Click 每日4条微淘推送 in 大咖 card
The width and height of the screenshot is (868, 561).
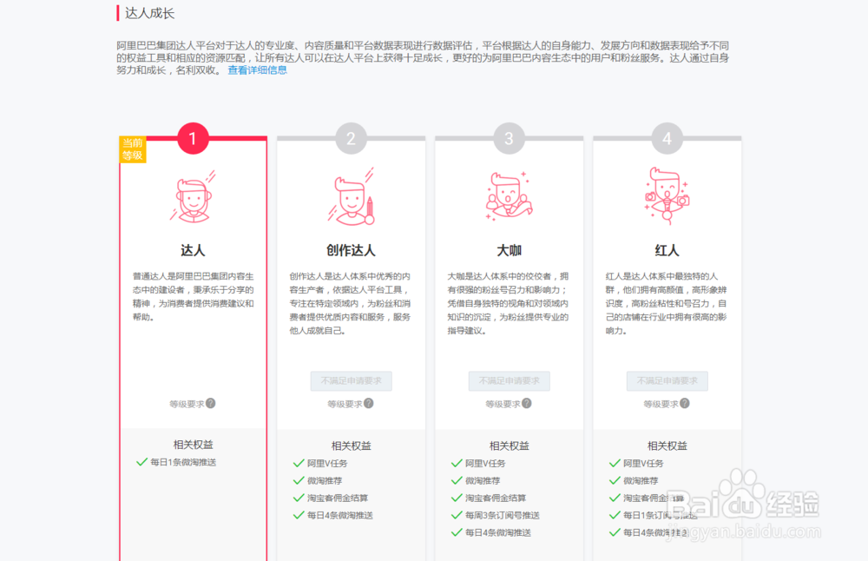point(497,532)
